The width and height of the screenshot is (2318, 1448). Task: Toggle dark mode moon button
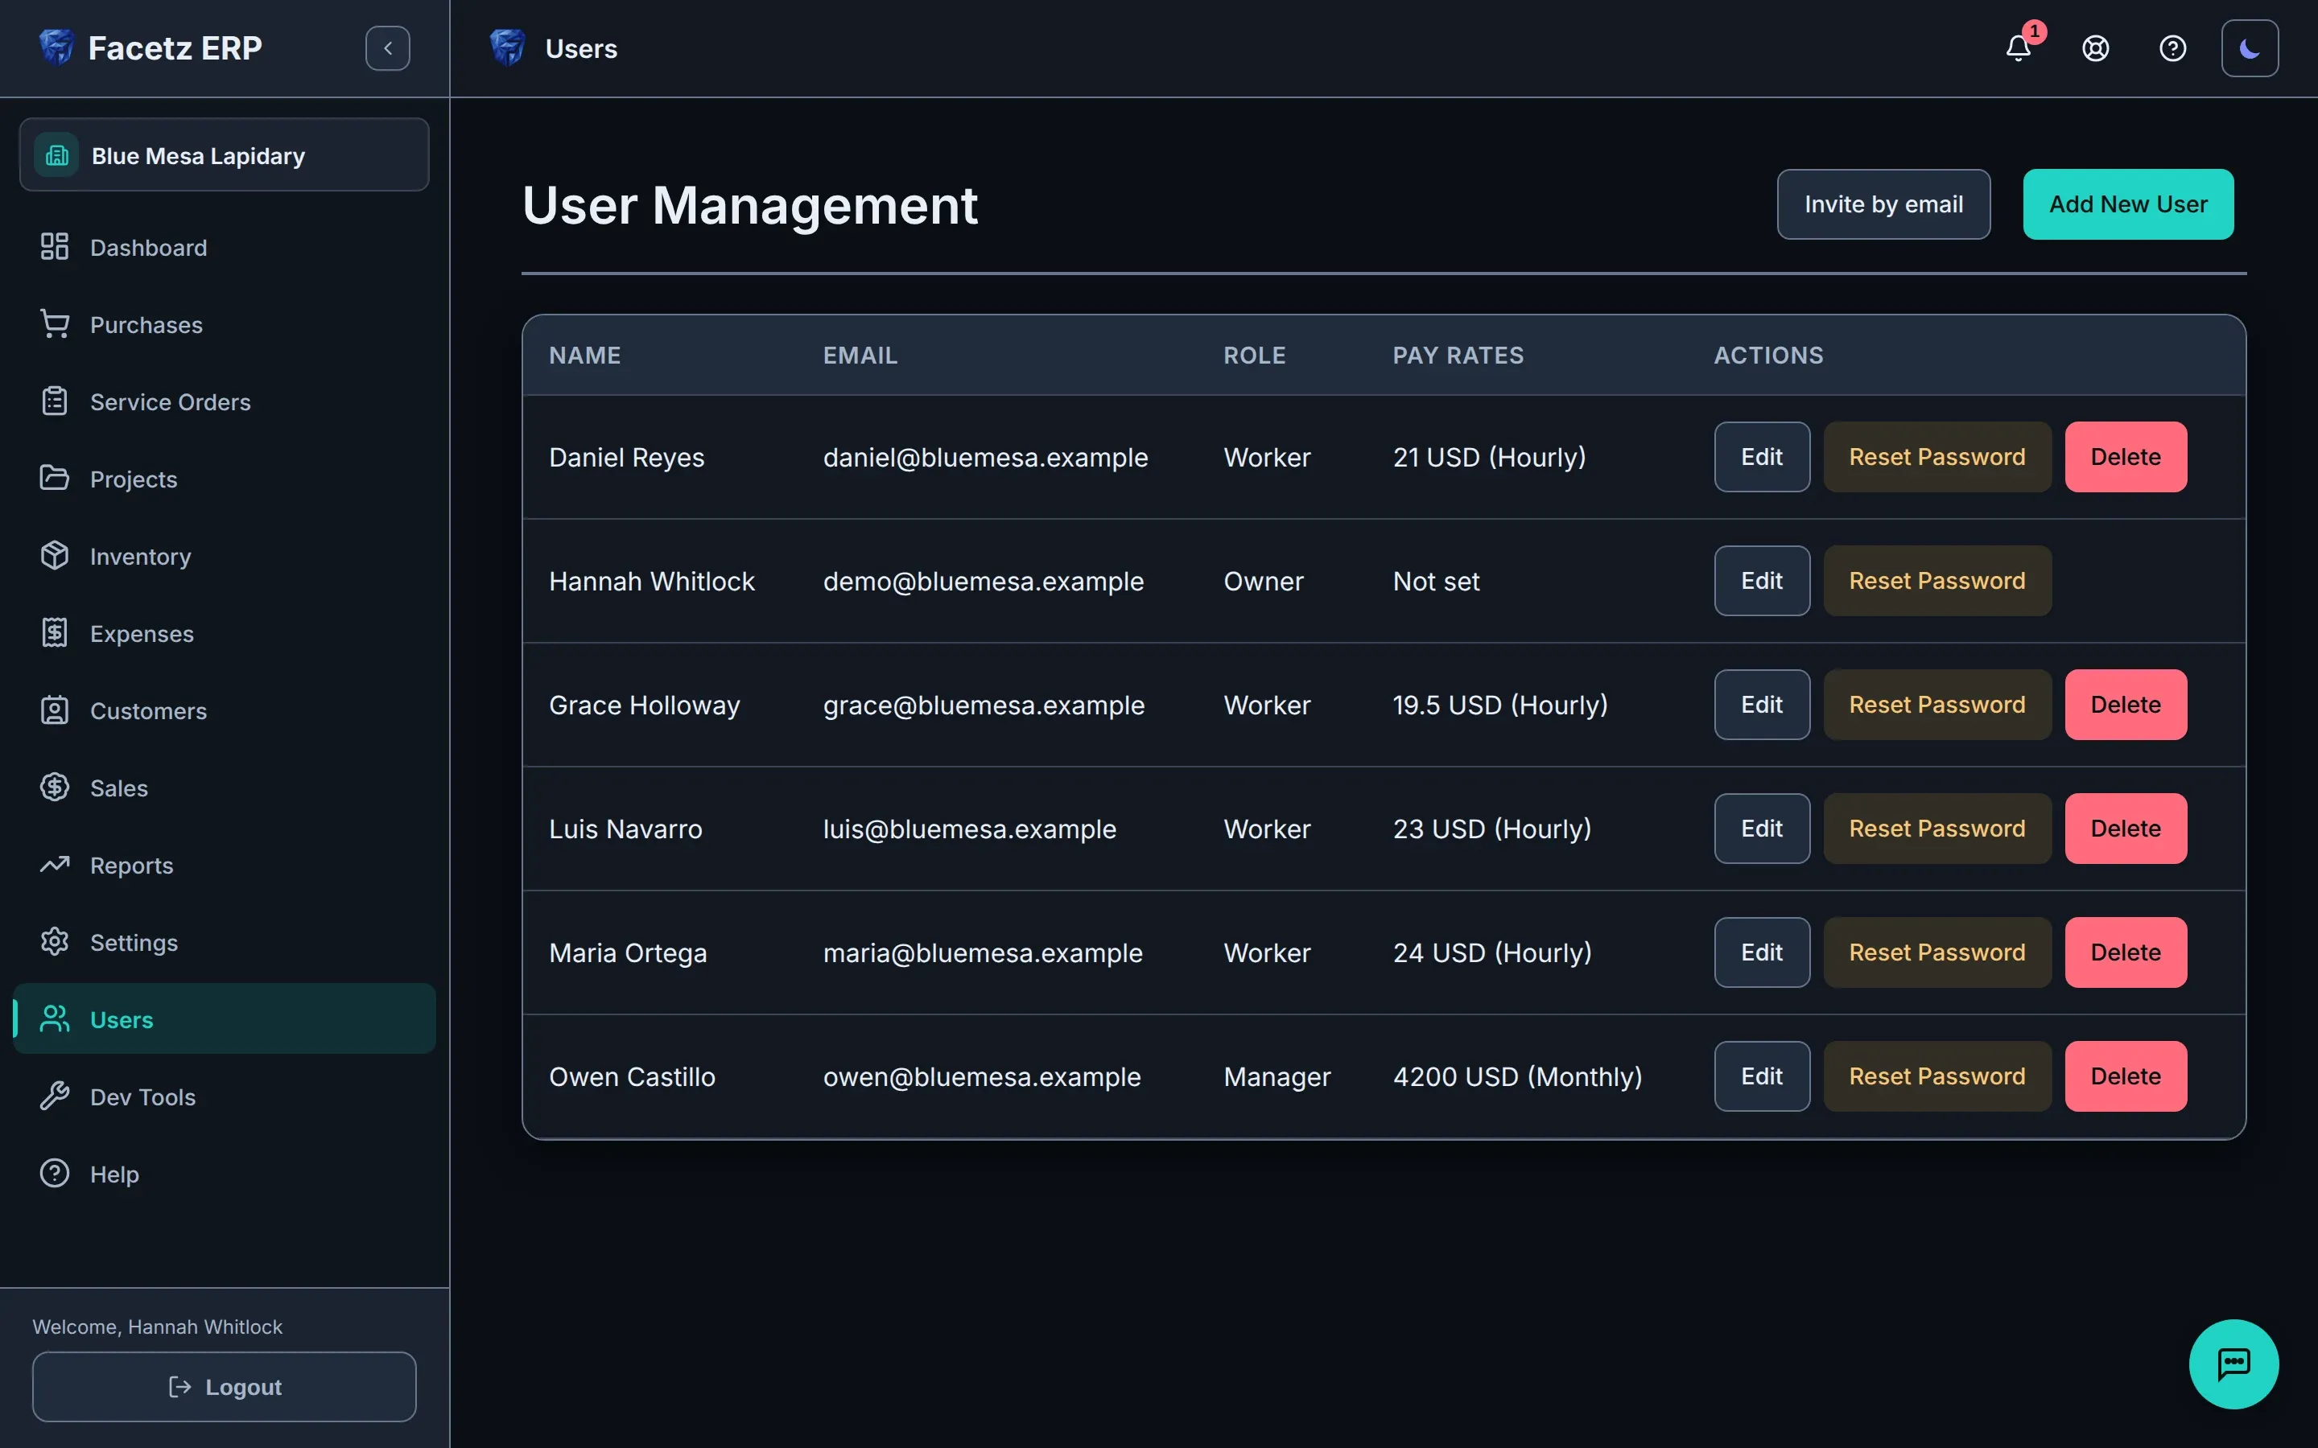2250,48
